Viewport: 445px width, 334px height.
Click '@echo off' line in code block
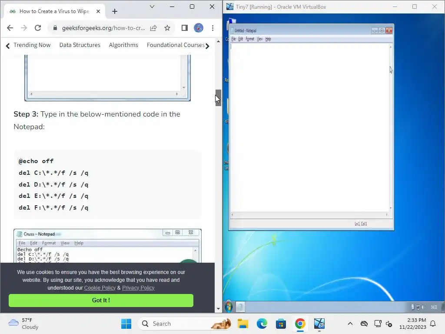[36, 161]
